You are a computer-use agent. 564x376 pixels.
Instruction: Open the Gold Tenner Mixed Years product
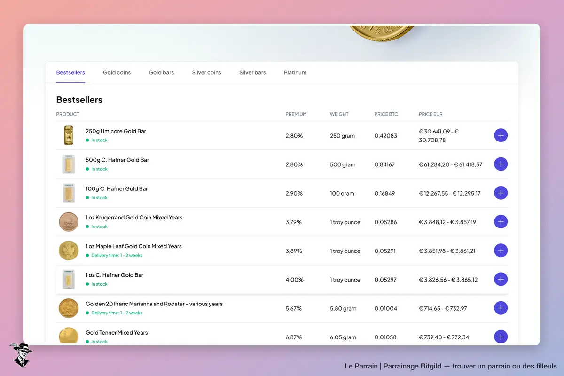[x=117, y=332]
